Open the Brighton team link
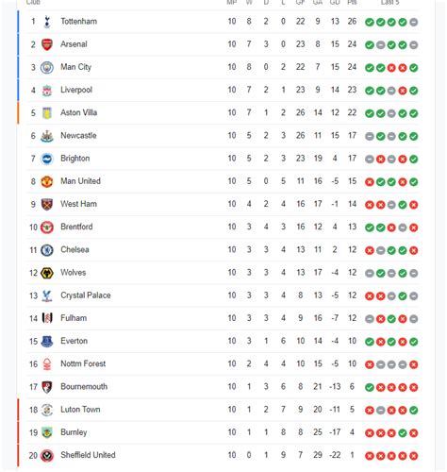The image size is (447, 472). pos(74,159)
